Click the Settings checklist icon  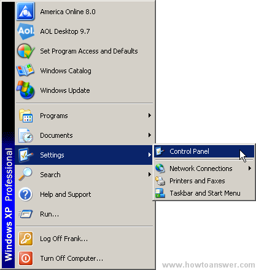coord(26,155)
